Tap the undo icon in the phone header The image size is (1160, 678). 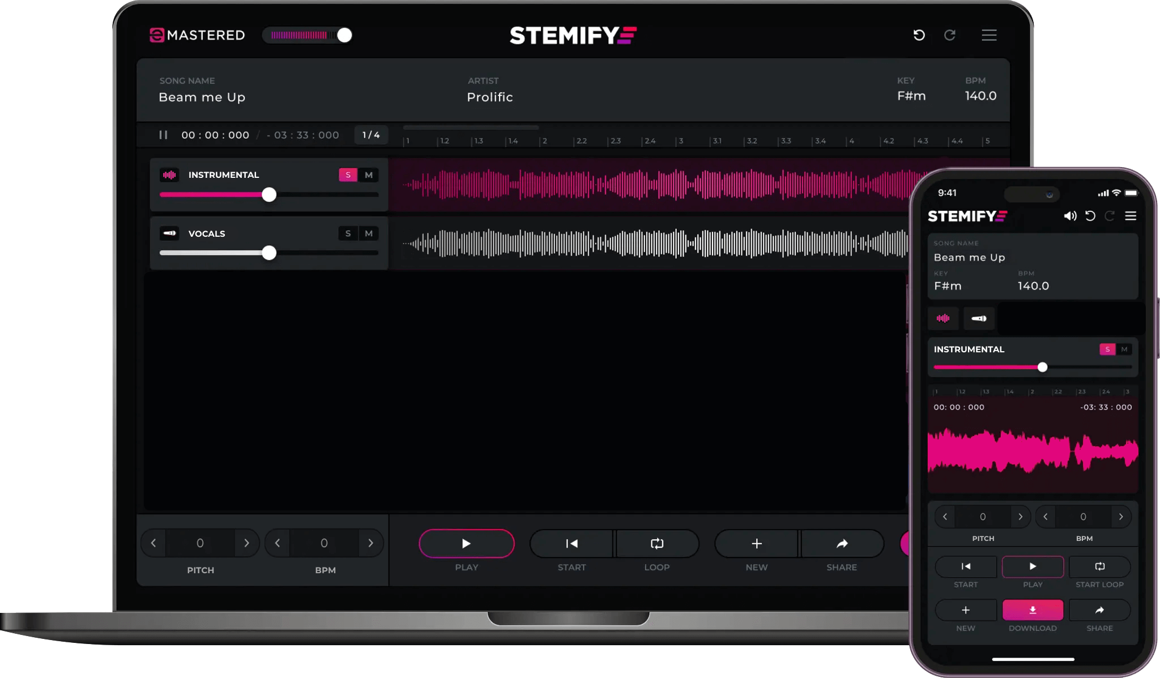click(1091, 216)
